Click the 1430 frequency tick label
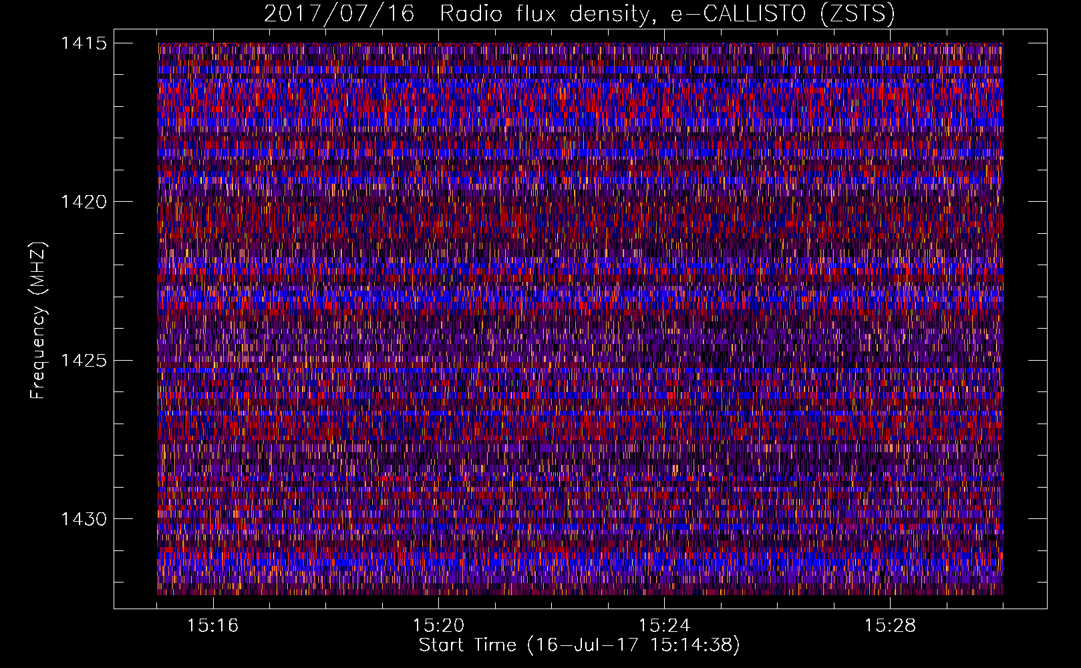This screenshot has height=668, width=1081. pos(84,519)
